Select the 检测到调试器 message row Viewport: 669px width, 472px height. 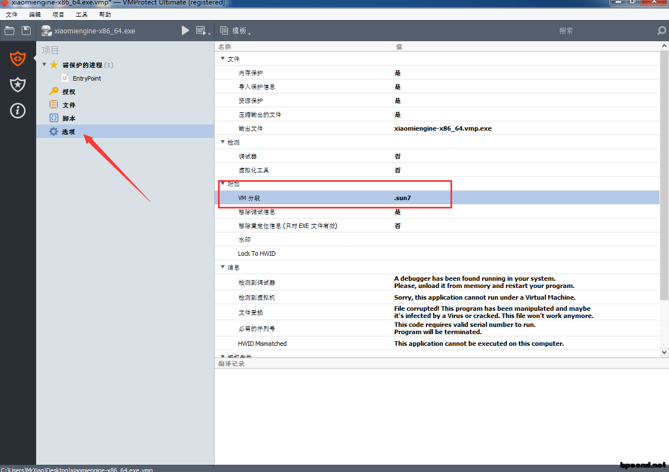437,282
